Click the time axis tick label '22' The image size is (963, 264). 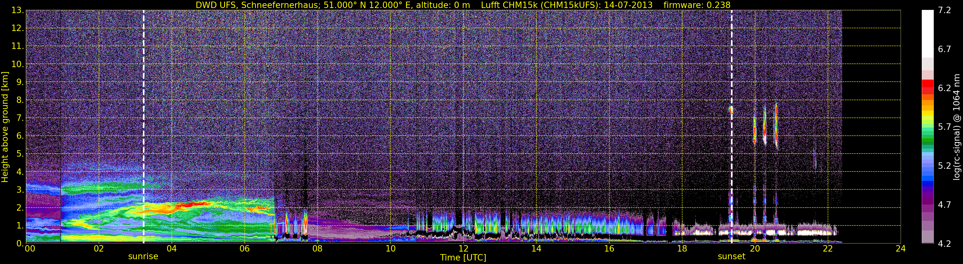click(828, 249)
